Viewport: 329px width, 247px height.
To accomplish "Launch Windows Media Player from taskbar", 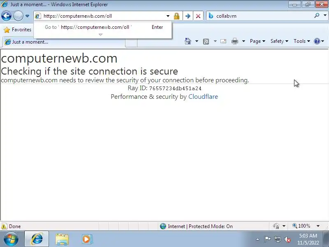I will pyautogui.click(x=87, y=239).
